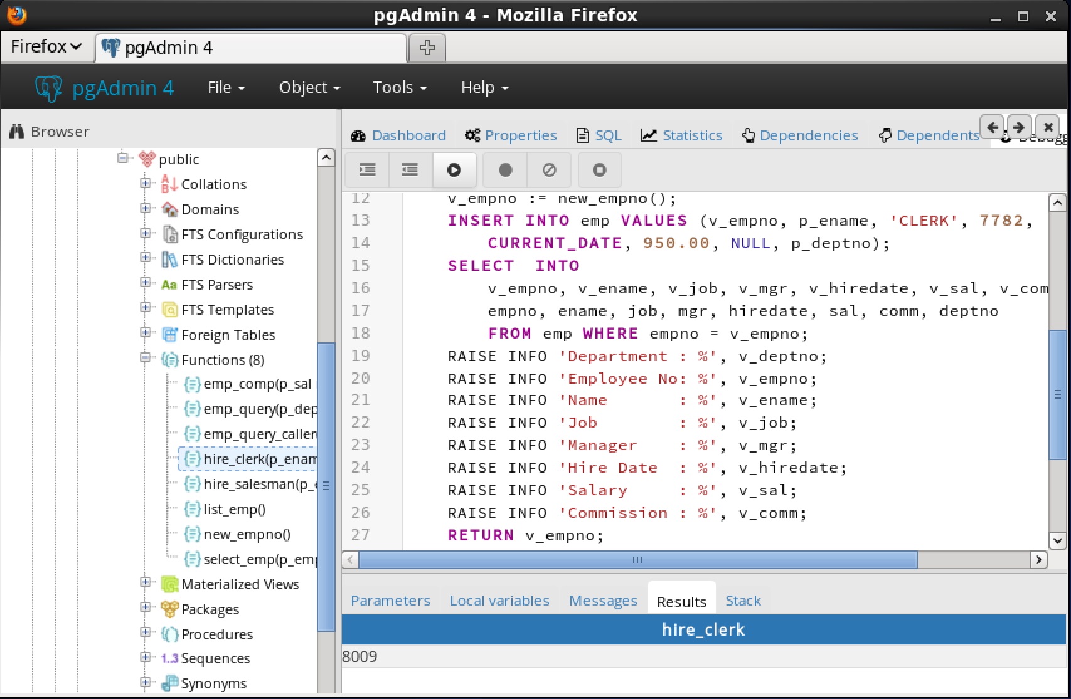
Task: Open a new Firefox tab with plus button
Action: (427, 48)
